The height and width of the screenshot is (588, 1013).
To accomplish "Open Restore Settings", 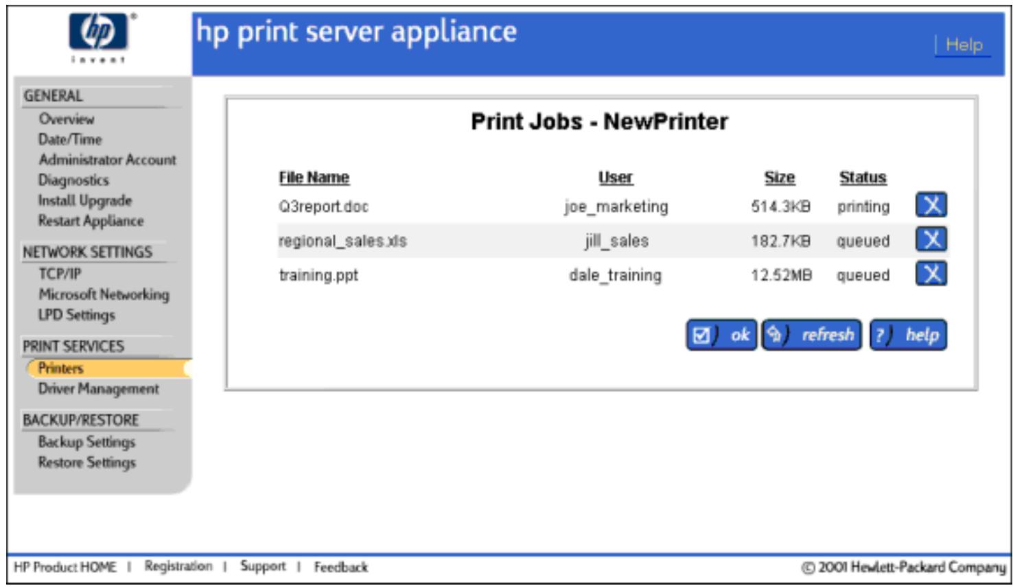I will 86,462.
